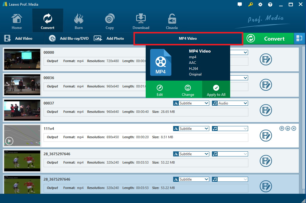
Task: Move 111v4 down using the down arrow icon
Action: [x=287, y=128]
